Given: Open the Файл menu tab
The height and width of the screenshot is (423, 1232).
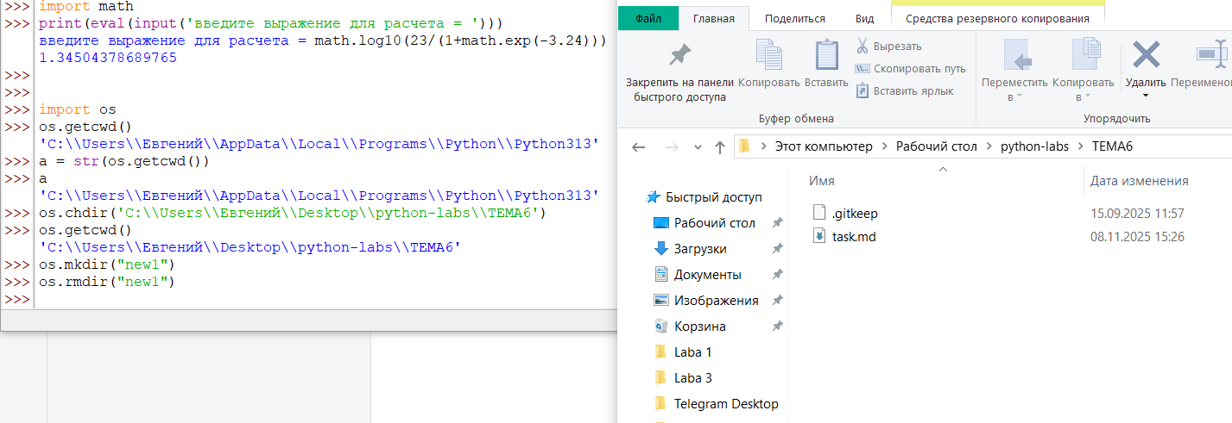Looking at the screenshot, I should point(648,18).
